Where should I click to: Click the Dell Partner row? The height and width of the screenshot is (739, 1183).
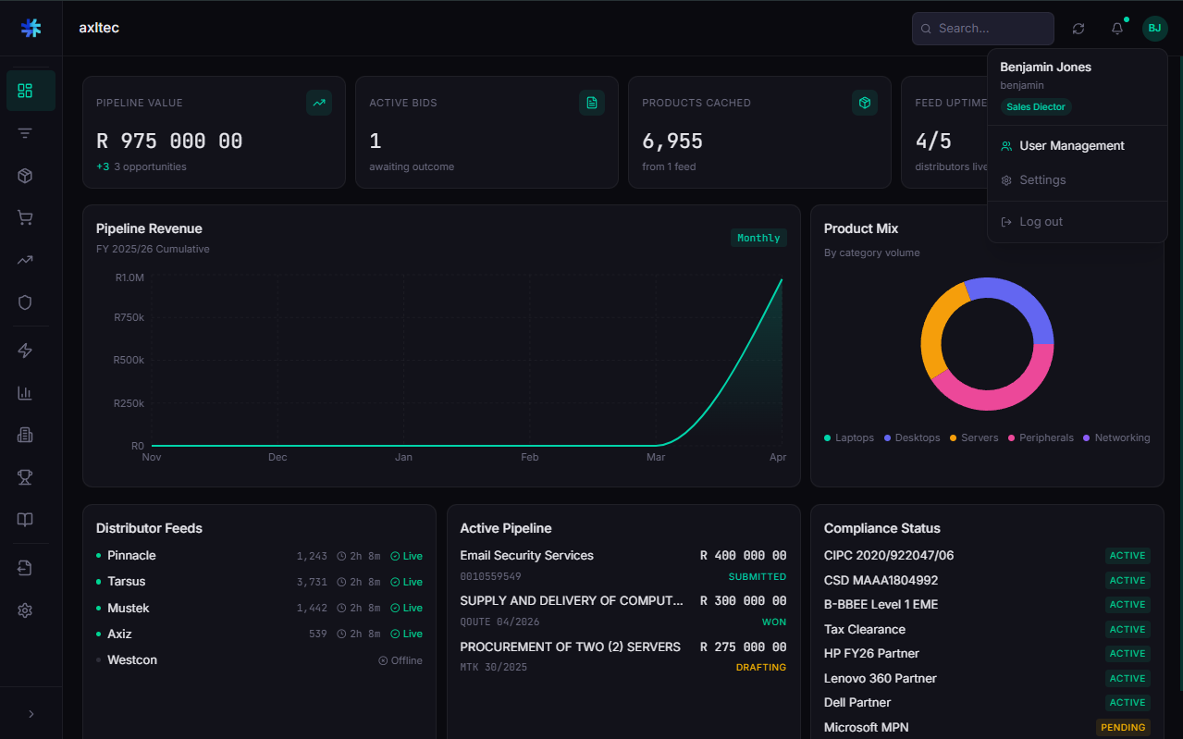987,703
